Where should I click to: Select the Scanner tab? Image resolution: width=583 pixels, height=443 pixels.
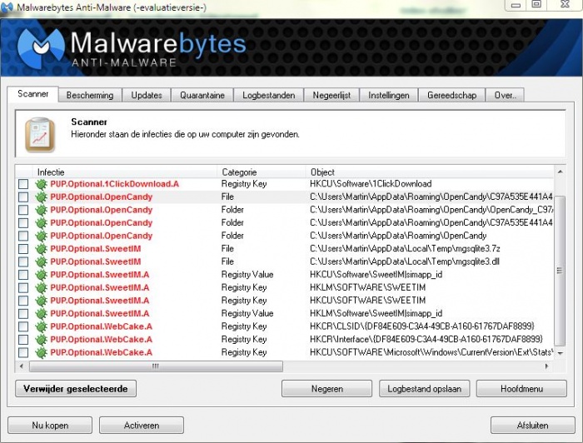[32, 93]
